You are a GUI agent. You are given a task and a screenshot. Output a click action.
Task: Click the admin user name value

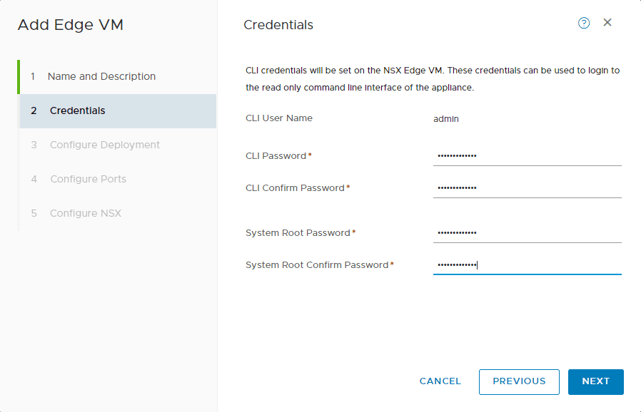point(445,119)
